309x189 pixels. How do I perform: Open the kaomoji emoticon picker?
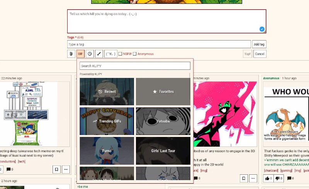pyautogui.click(x=111, y=54)
